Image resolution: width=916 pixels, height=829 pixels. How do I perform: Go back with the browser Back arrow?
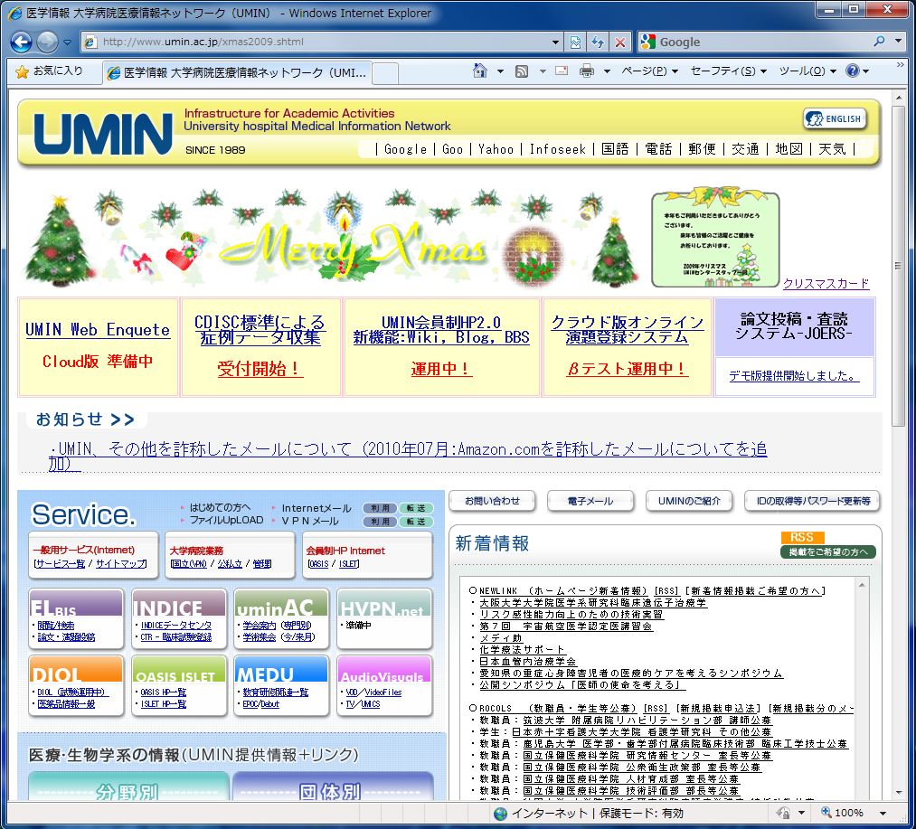[21, 42]
